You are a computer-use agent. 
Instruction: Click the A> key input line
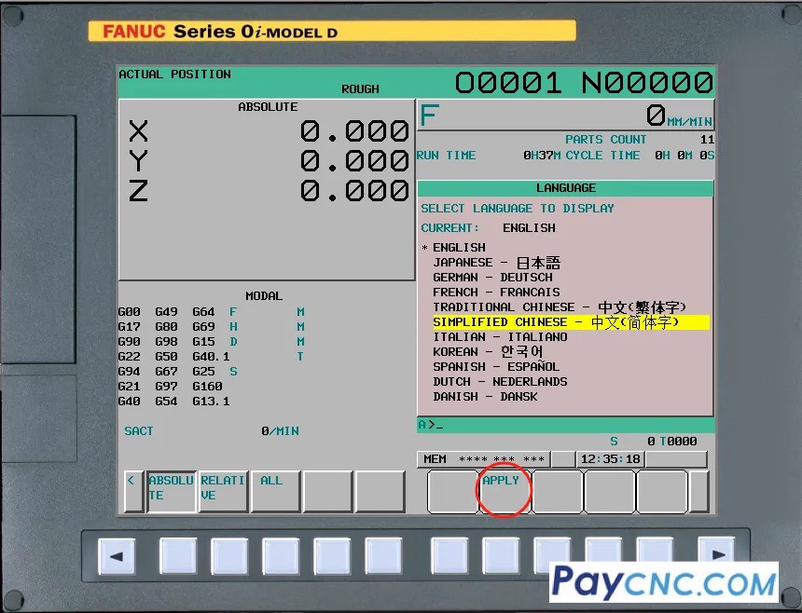tap(565, 425)
